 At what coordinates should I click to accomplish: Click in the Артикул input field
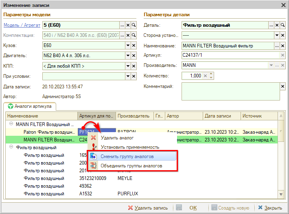[230, 55]
